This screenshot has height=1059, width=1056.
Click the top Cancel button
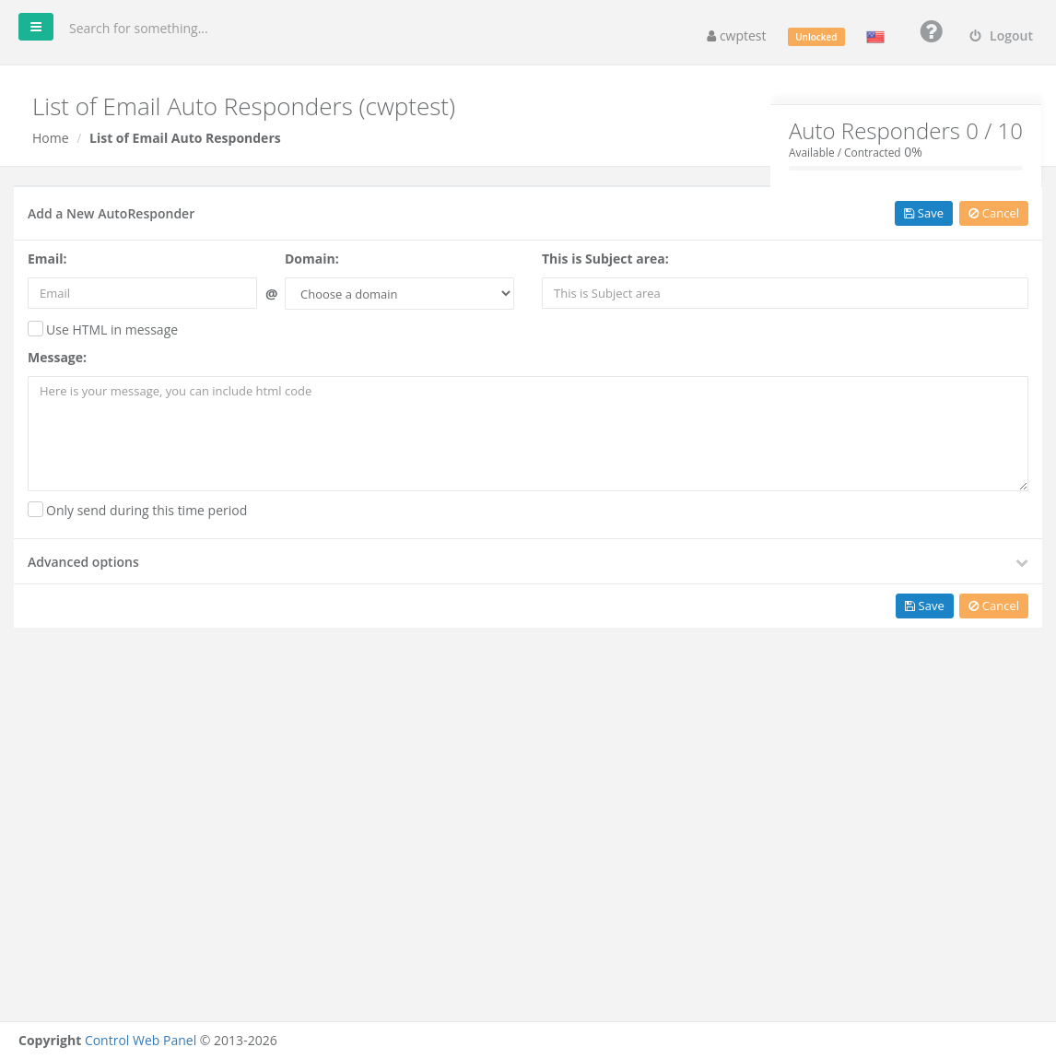click(993, 214)
